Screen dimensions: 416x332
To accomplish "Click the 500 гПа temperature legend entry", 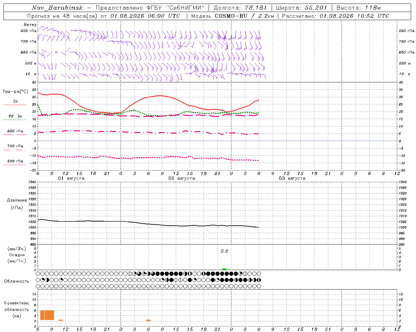I will coord(15,161).
